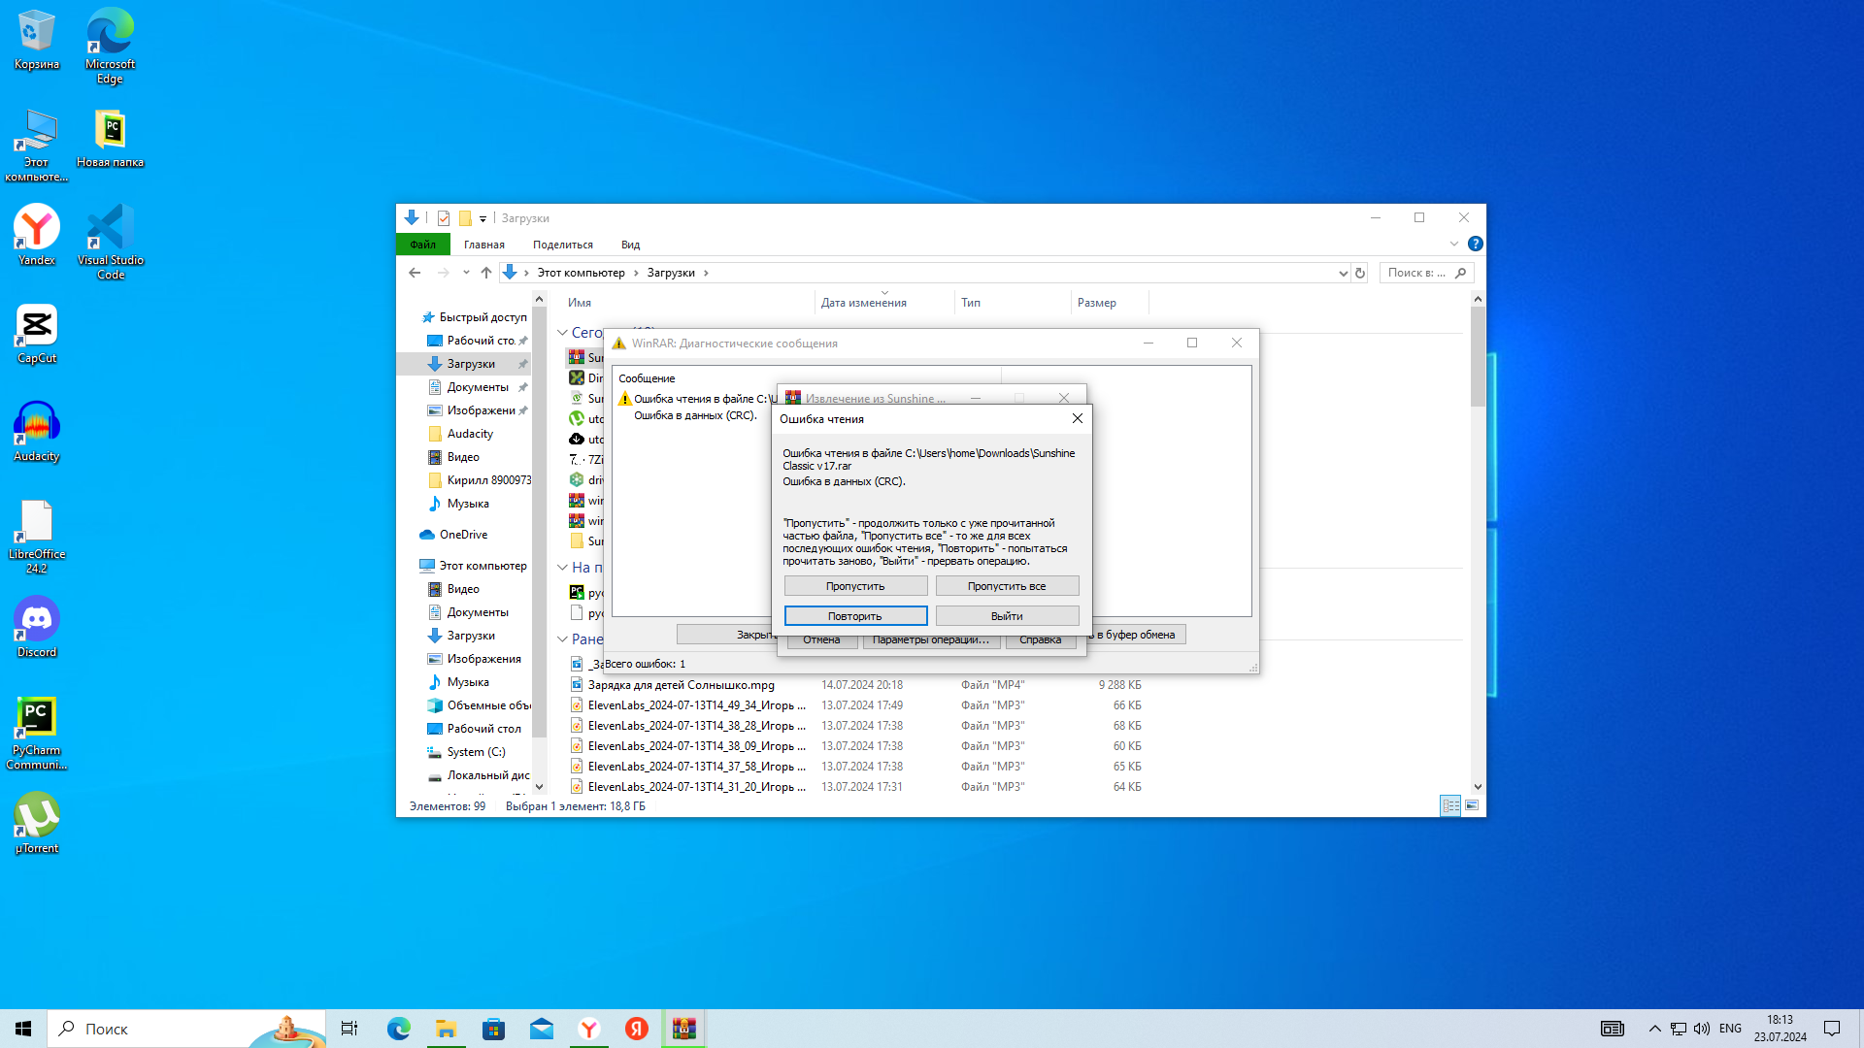Launch Yandex browser desktop icon
Viewport: 1864px width, 1048px height.
point(37,236)
